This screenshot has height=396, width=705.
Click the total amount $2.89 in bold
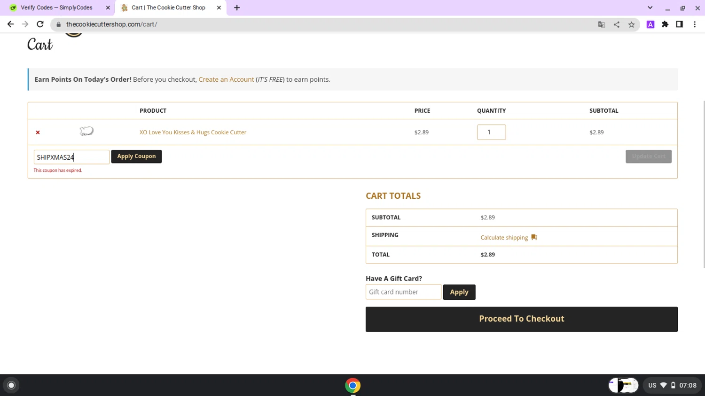point(487,255)
